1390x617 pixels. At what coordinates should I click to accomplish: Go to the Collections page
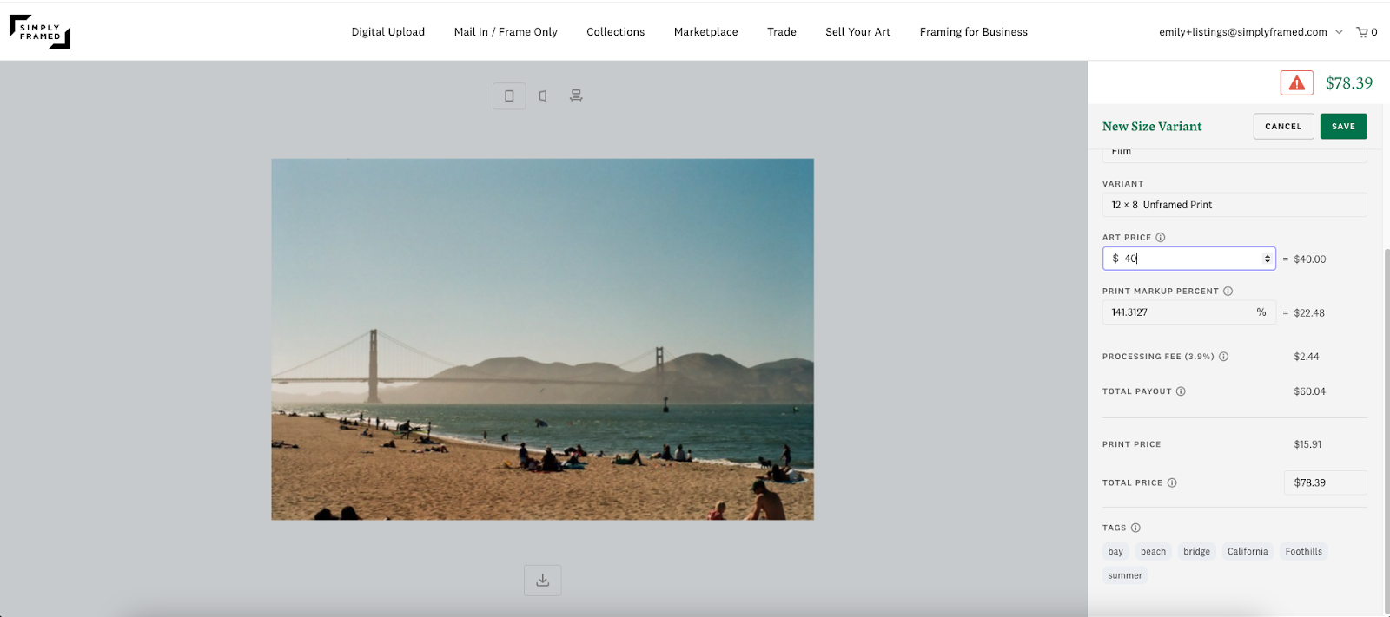point(616,32)
